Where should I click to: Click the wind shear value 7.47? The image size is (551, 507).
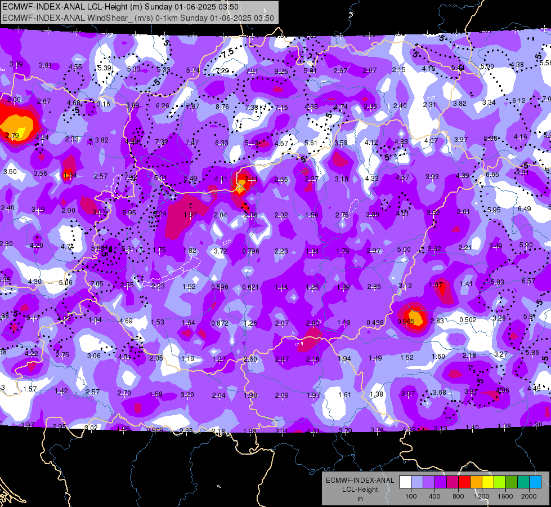pos(192,142)
